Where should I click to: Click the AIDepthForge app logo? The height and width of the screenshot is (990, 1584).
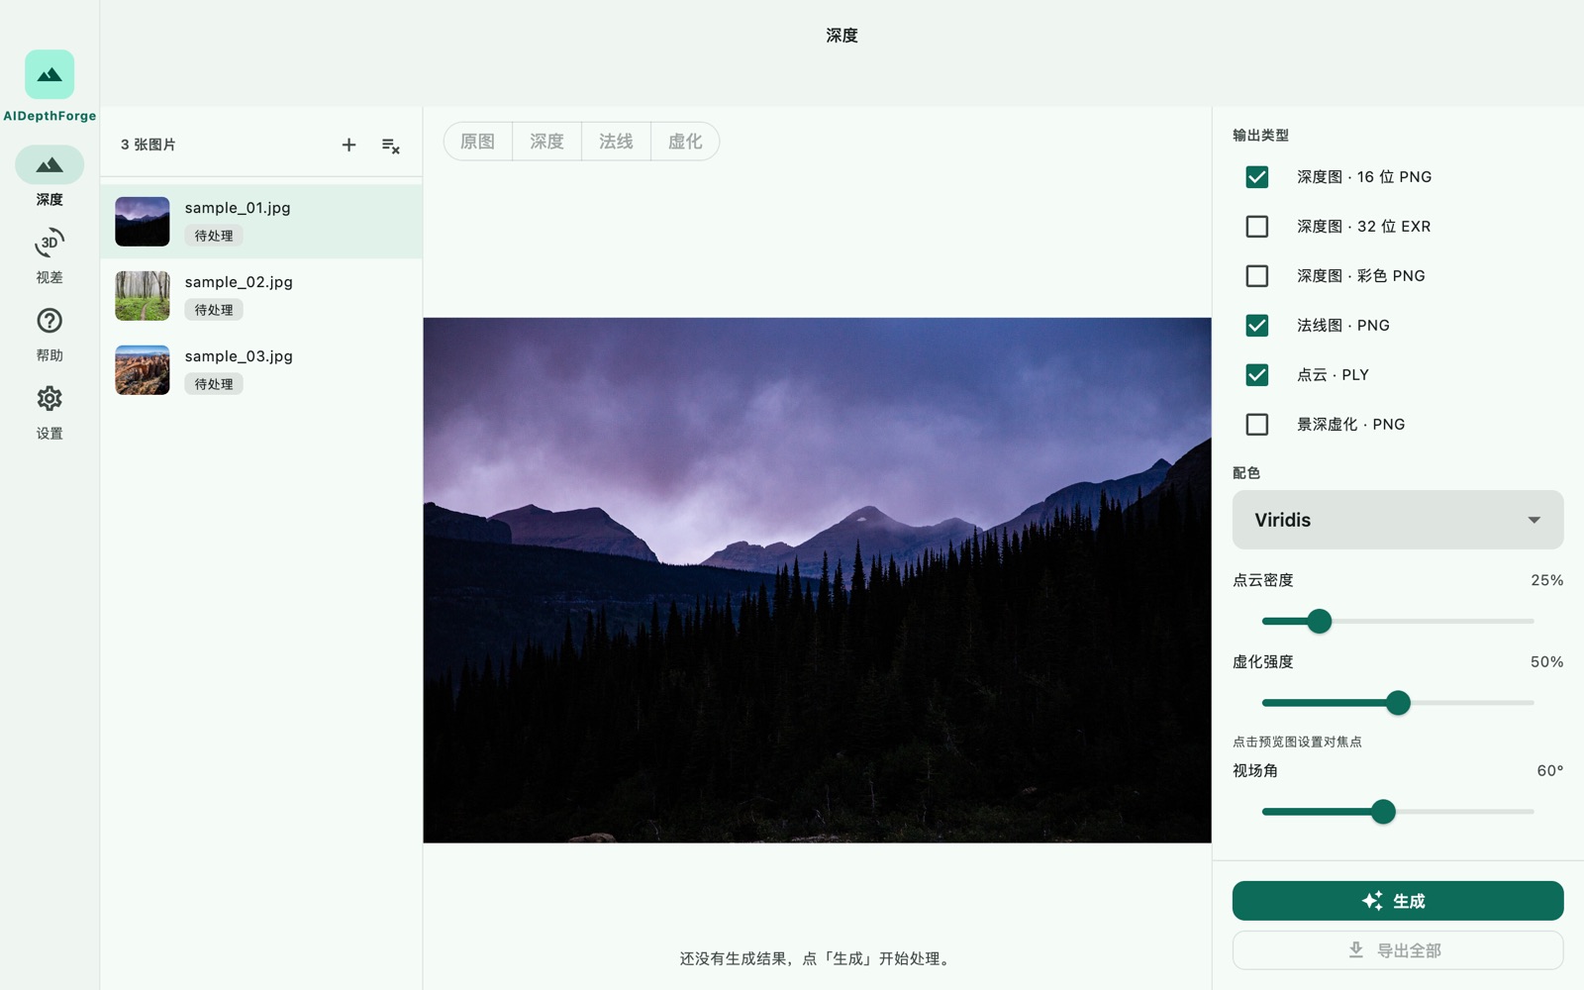pyautogui.click(x=49, y=74)
